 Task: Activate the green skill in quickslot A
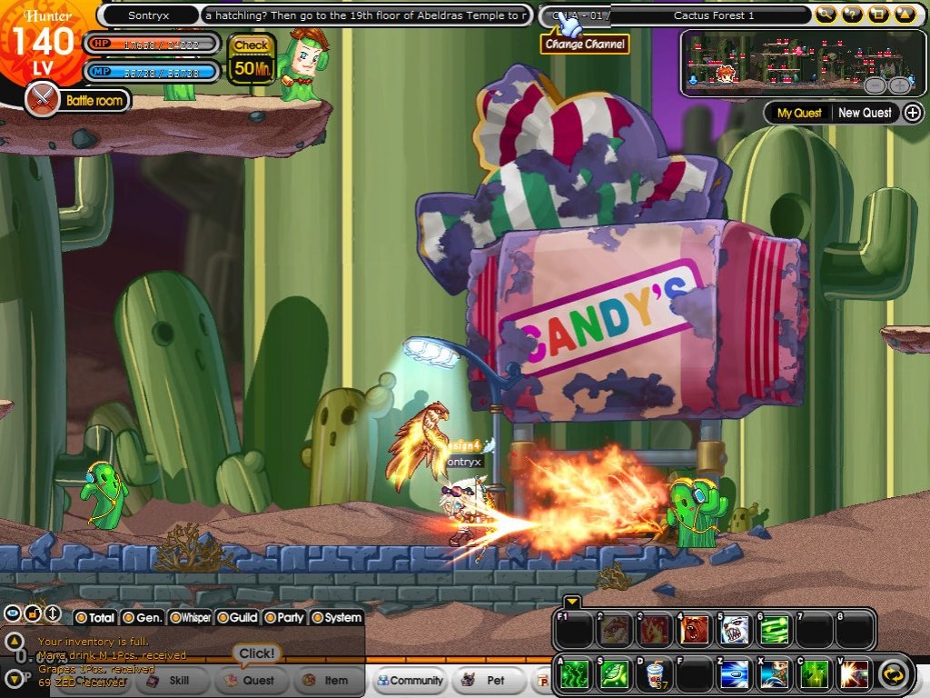coord(574,672)
